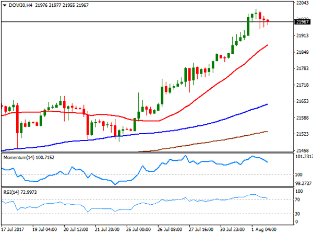Screen dimensions: 313x235
Task: Click the 21848 price axis label
Action: point(303,52)
